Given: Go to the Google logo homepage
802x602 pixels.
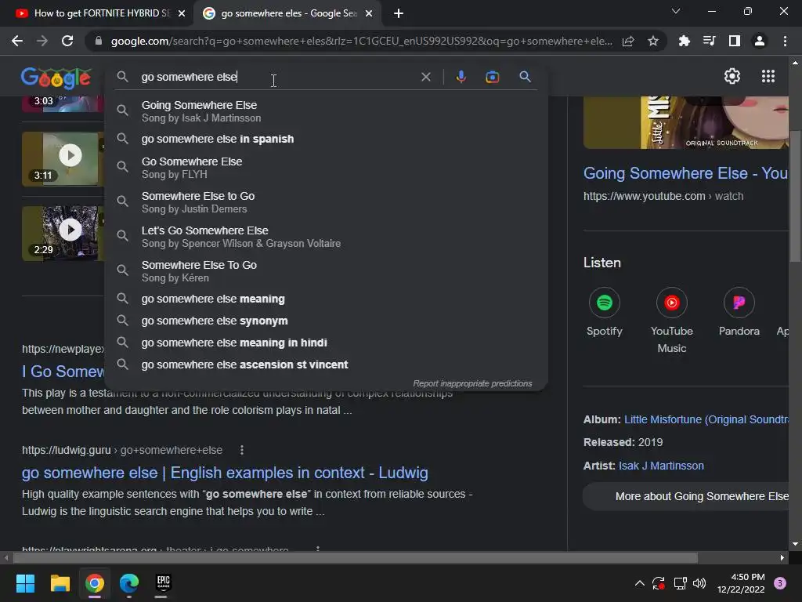Looking at the screenshot, I should coord(56,78).
